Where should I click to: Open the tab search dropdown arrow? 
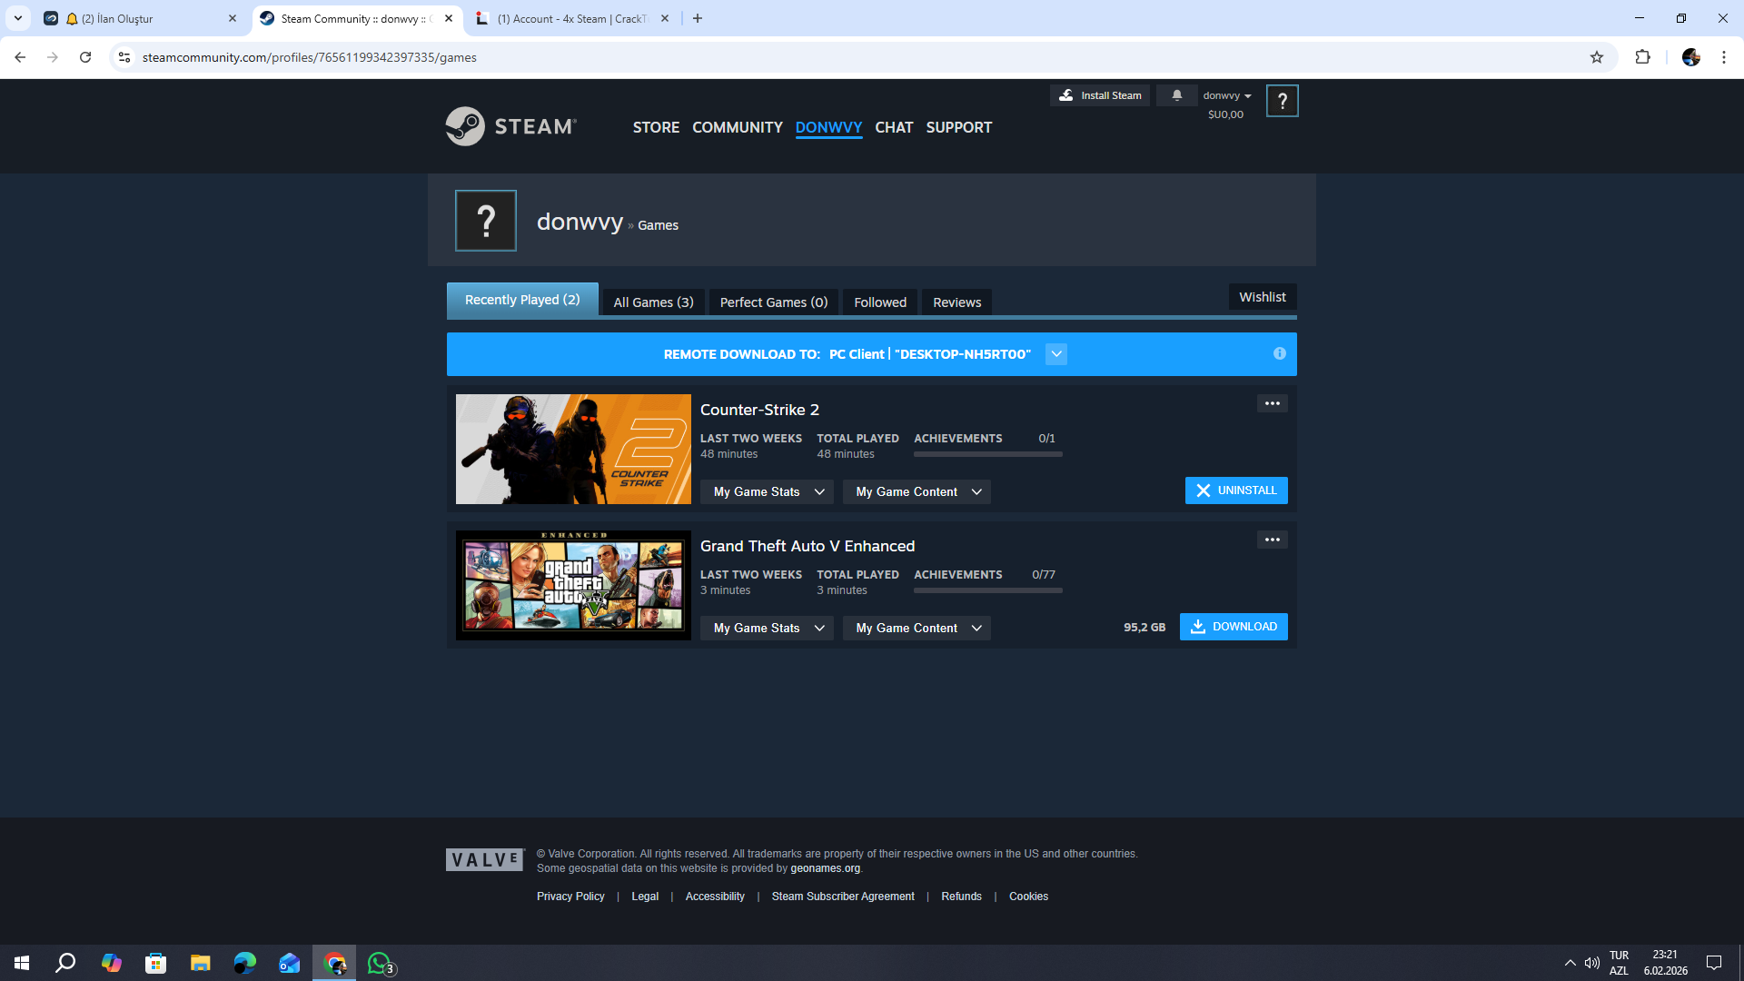[18, 18]
